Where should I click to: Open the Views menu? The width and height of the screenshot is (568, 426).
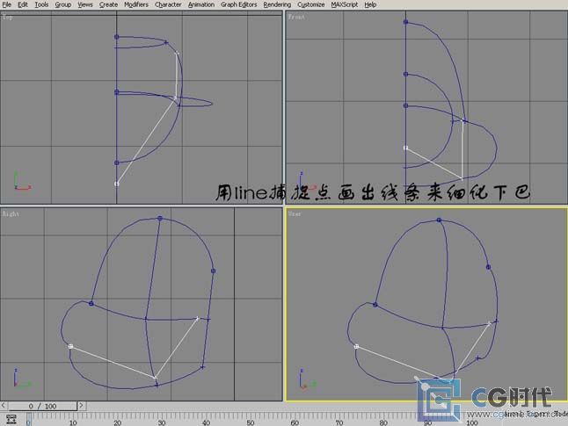85,4
